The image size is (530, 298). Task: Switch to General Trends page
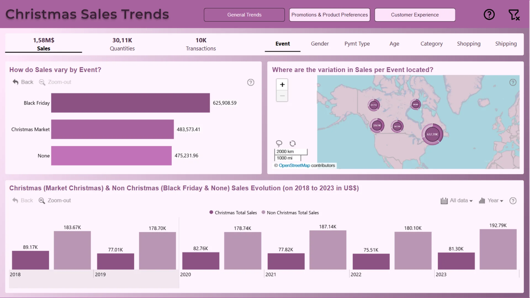click(x=244, y=15)
